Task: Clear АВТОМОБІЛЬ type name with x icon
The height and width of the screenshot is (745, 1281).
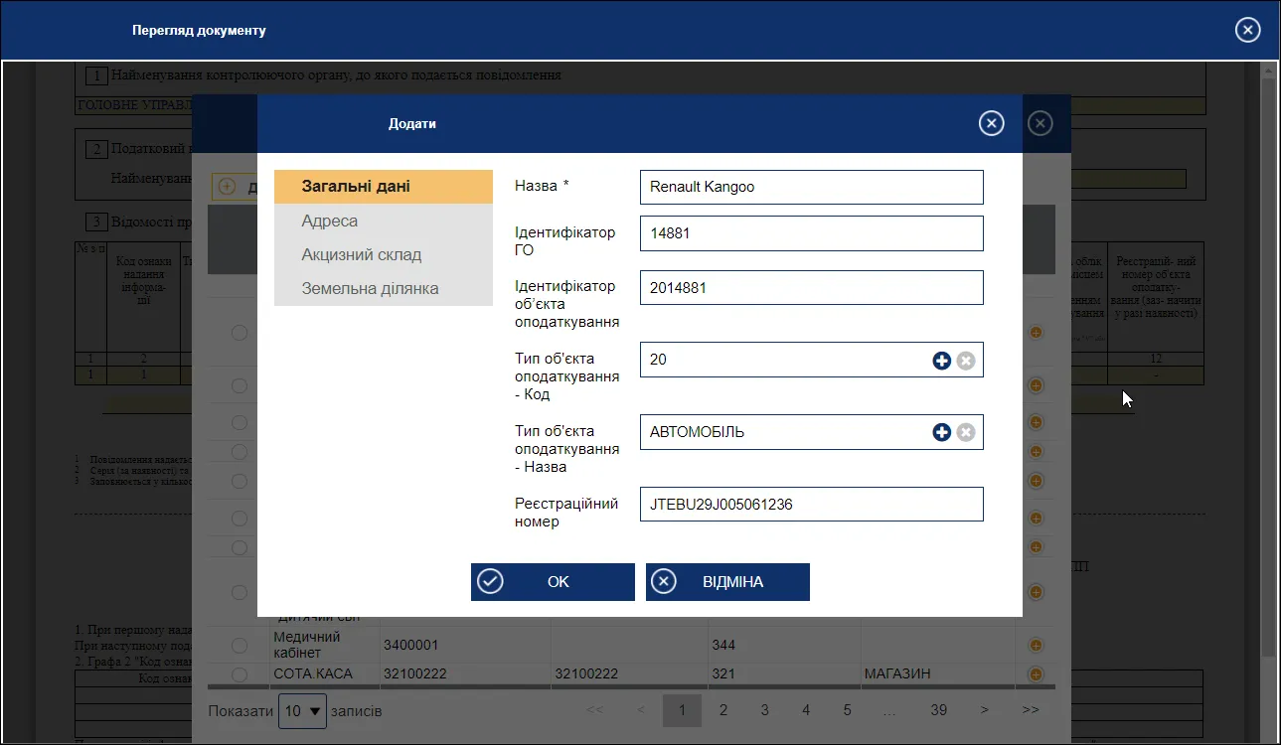Action: [965, 432]
